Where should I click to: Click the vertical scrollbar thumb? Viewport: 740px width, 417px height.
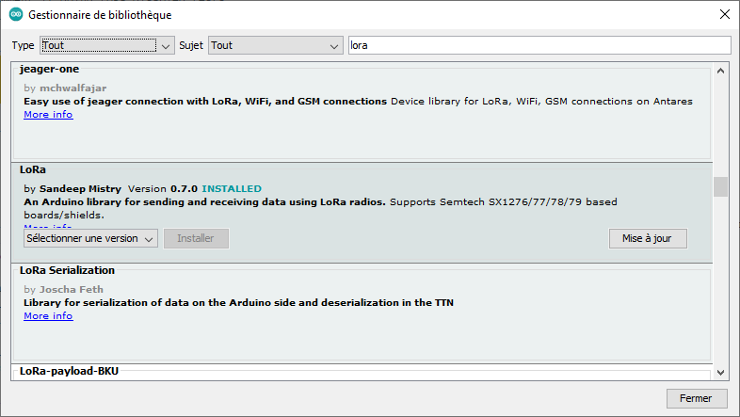tap(720, 186)
